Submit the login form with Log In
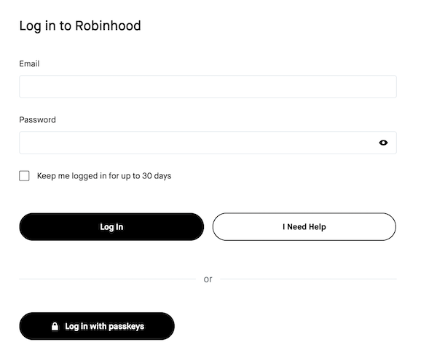 click(x=111, y=227)
